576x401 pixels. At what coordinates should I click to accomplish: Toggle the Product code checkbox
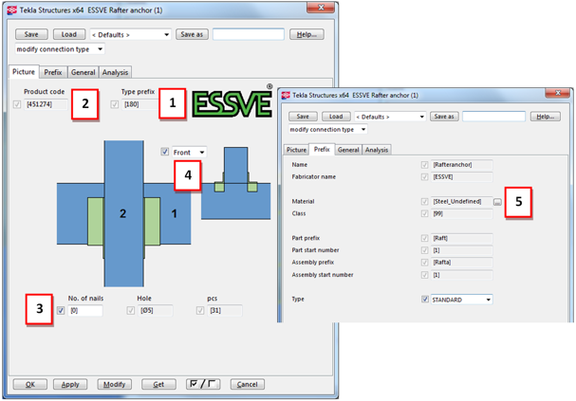coord(17,104)
